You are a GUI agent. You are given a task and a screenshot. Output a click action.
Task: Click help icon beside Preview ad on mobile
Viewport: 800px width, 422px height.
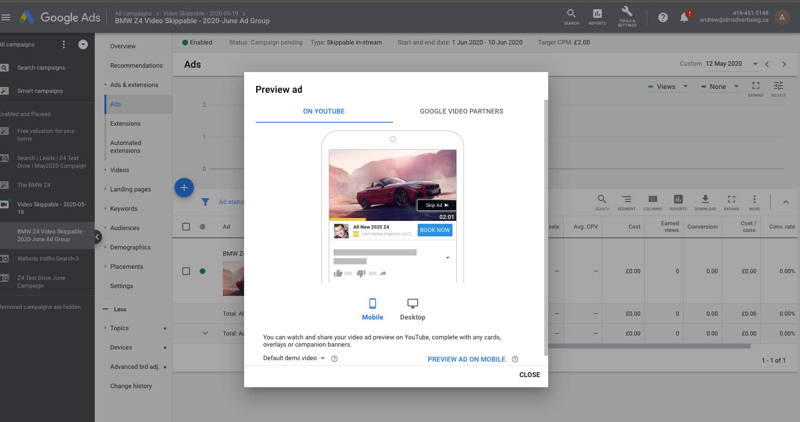click(515, 359)
